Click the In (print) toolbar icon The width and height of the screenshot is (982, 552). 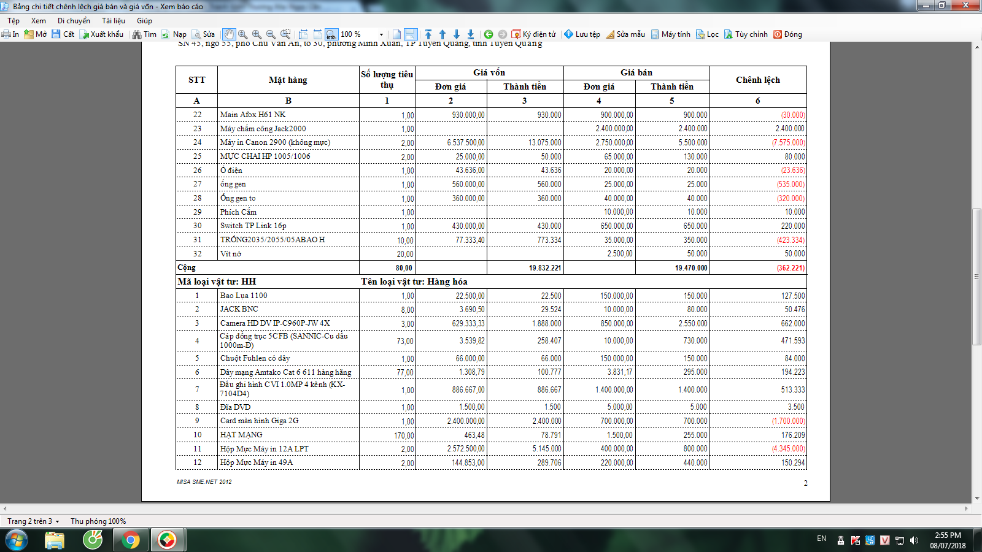(10, 34)
